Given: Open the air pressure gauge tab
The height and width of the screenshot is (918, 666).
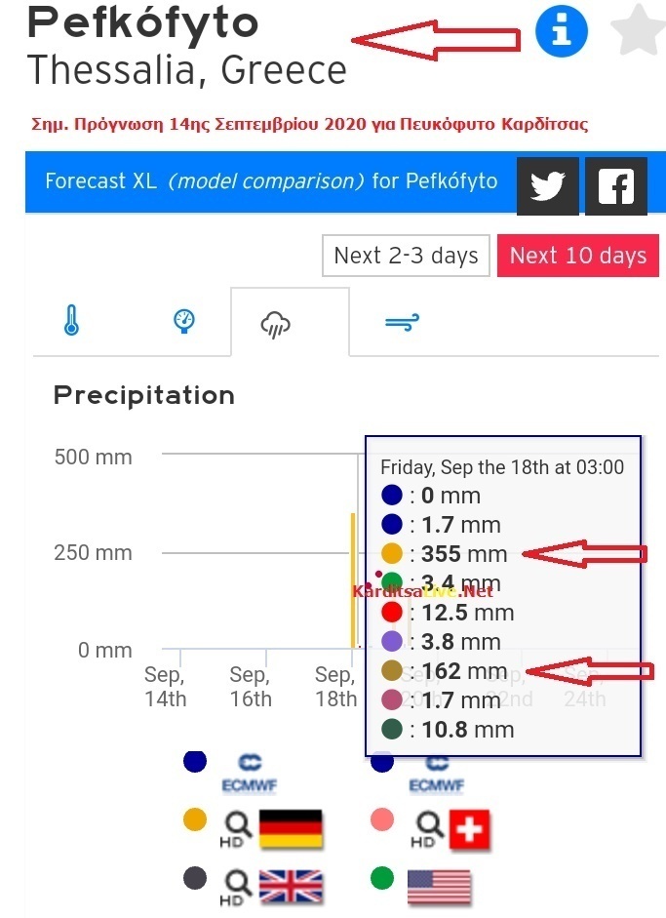Looking at the screenshot, I should pos(184,321).
